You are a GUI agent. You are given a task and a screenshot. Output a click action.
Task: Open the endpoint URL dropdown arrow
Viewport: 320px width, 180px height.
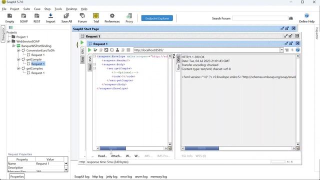tap(282, 50)
